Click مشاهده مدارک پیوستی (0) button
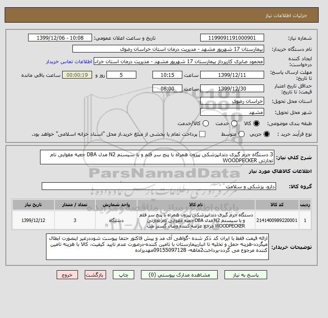This screenshot has height=318, width=328. click(x=179, y=275)
